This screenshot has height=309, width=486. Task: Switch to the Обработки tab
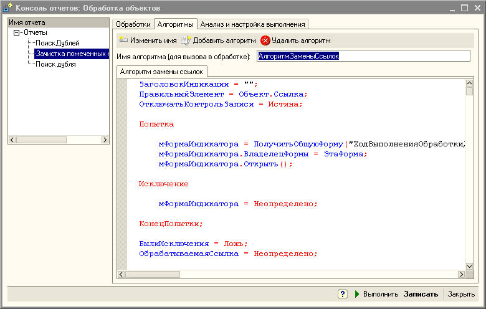133,24
